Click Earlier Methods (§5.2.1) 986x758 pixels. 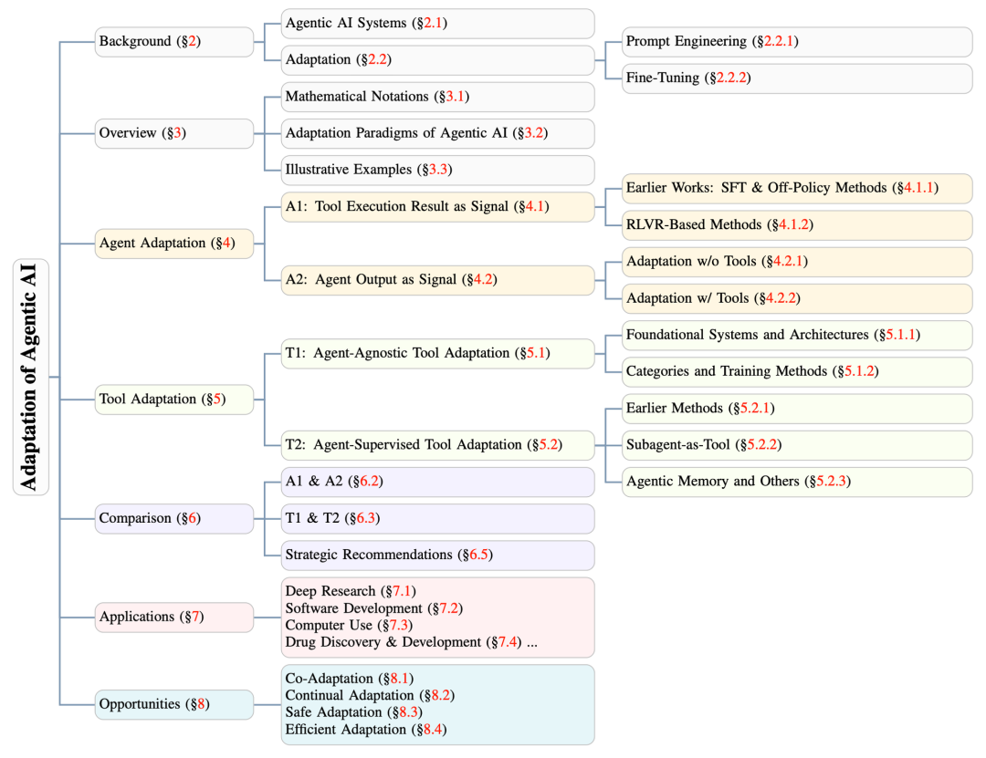pyautogui.click(x=797, y=409)
